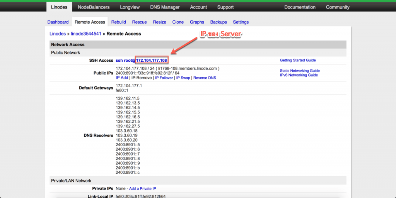The height and width of the screenshot is (198, 396).
Task: Select the Rebuild tab
Action: [118, 22]
